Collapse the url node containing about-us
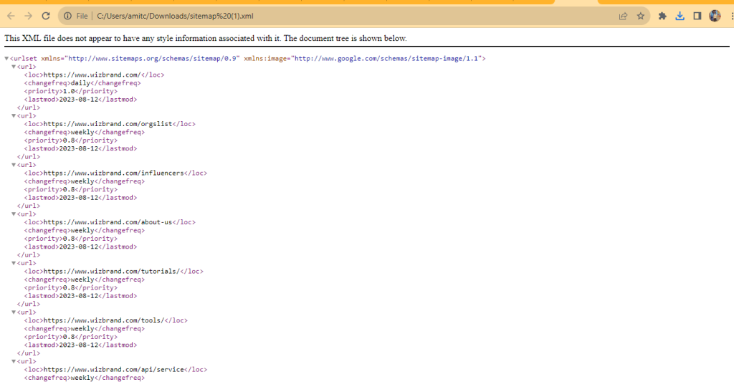Image resolution: width=734 pixels, height=382 pixels. [14, 214]
